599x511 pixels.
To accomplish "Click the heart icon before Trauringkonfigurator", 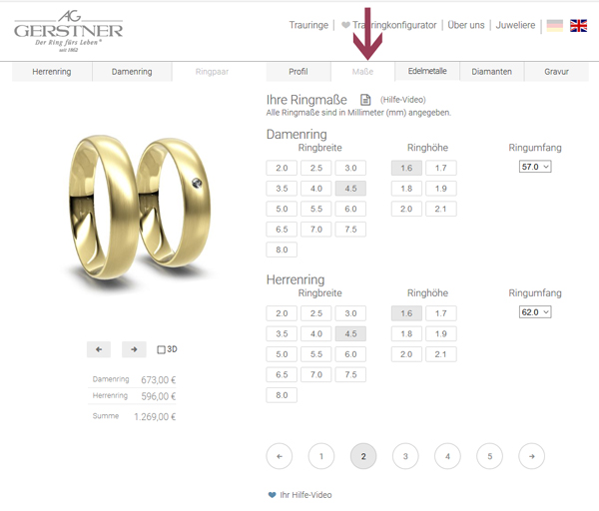I will [345, 25].
